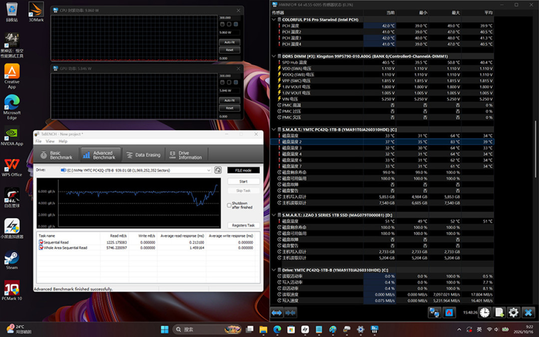Open the Microsoft Edge desktop shortcut

point(11,107)
